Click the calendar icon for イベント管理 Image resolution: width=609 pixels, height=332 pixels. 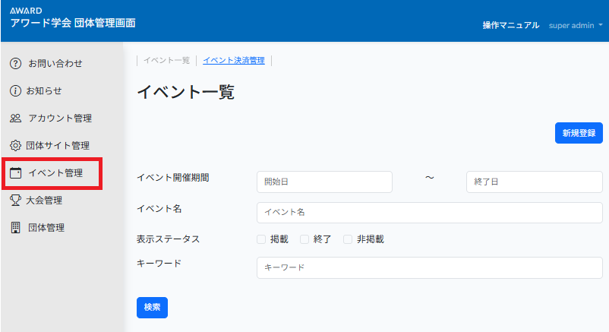[15, 173]
